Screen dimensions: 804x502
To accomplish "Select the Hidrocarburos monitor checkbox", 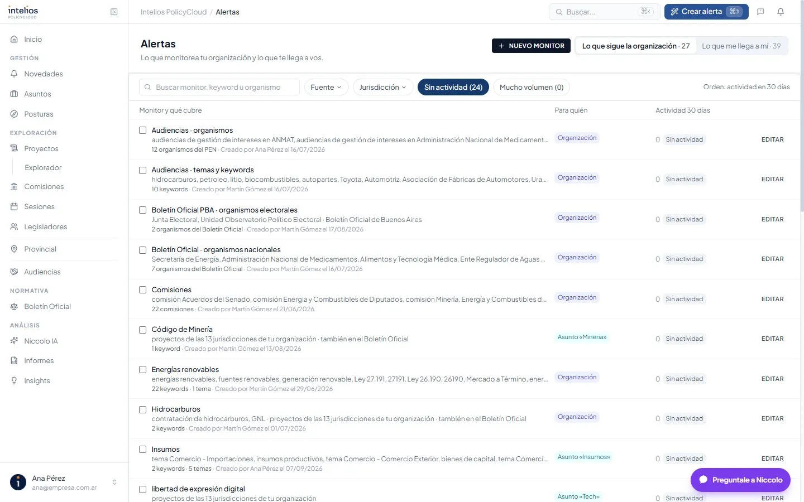I will pyautogui.click(x=143, y=409).
